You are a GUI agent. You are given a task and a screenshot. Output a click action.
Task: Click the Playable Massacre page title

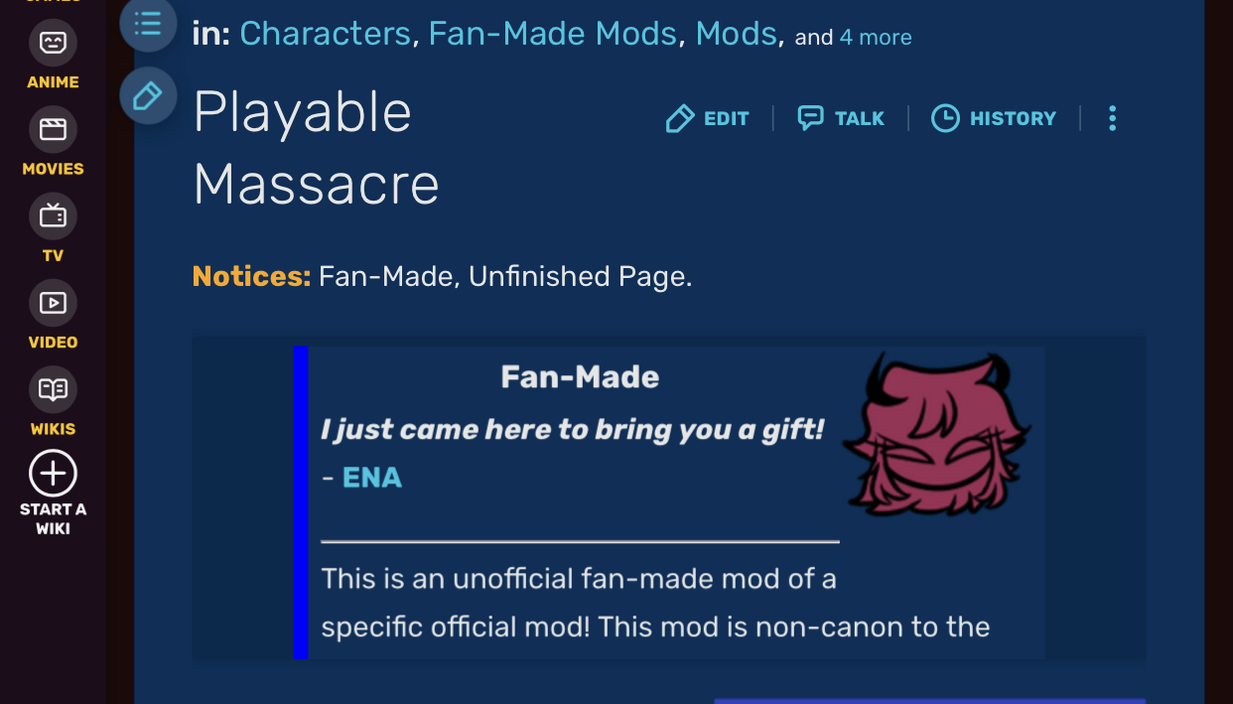[x=316, y=148]
